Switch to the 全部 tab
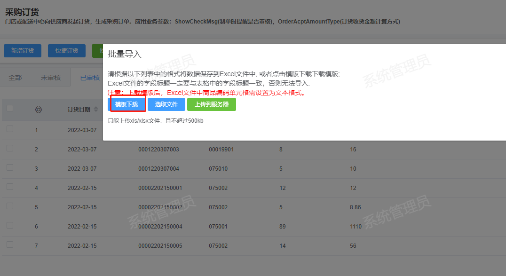The image size is (506, 276). coord(15,78)
